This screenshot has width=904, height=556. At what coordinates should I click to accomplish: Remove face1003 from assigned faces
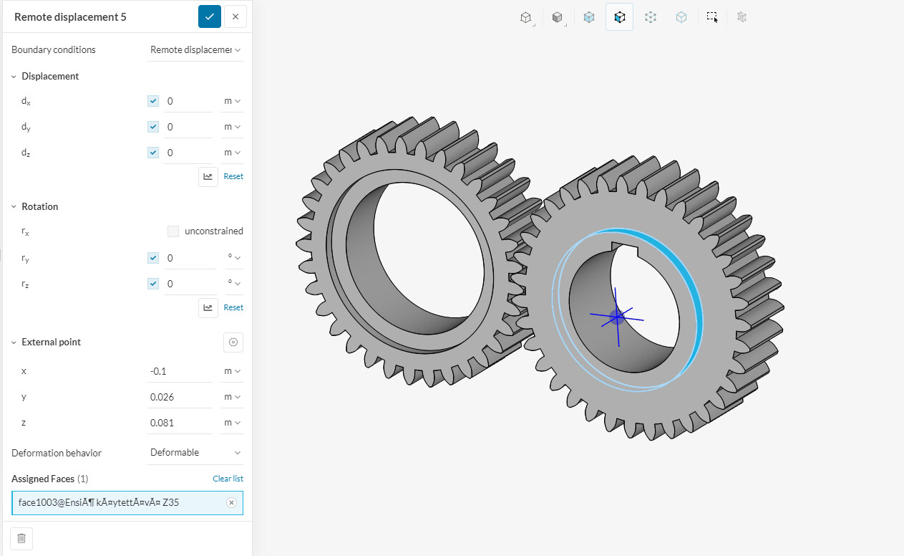click(231, 503)
